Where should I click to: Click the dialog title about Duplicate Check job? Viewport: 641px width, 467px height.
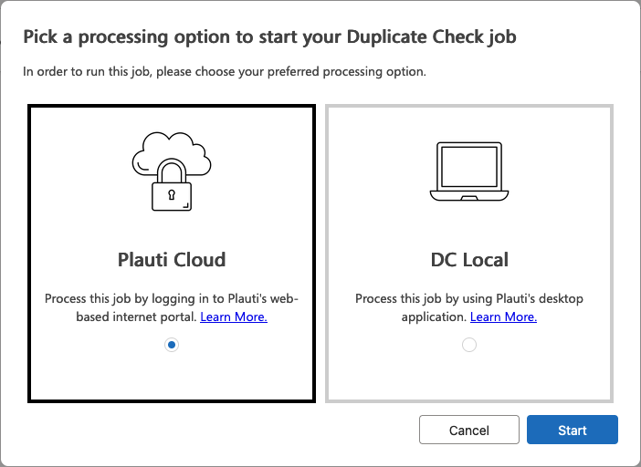point(269,37)
